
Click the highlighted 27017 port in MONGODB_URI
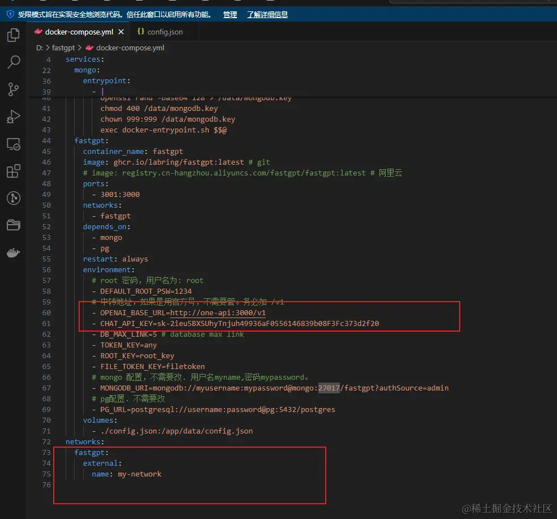(329, 388)
